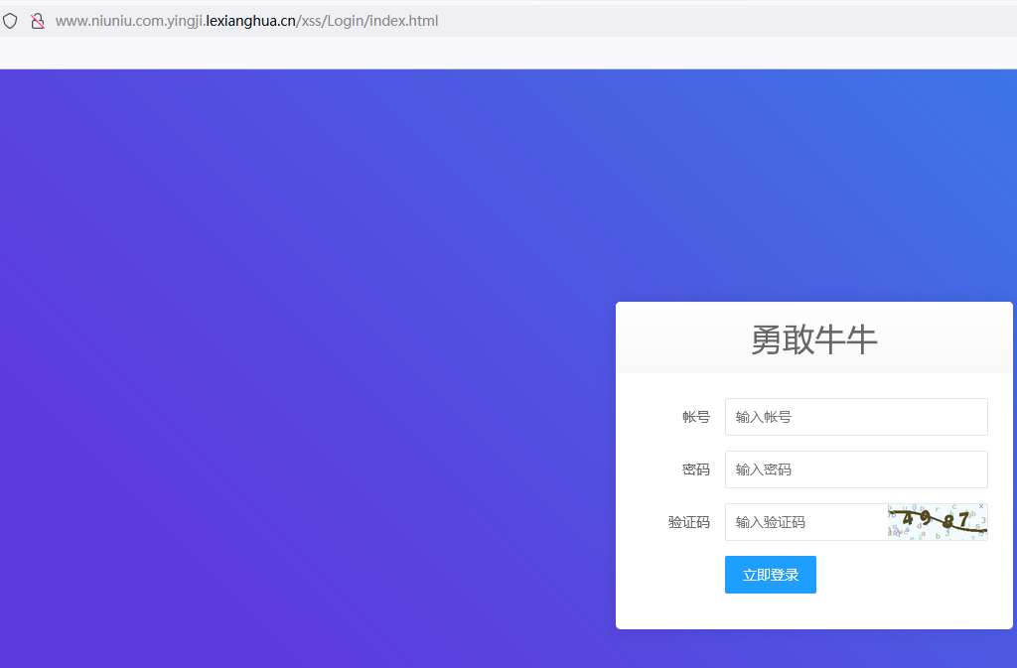
Task: Refresh the captcha image
Action: point(937,522)
